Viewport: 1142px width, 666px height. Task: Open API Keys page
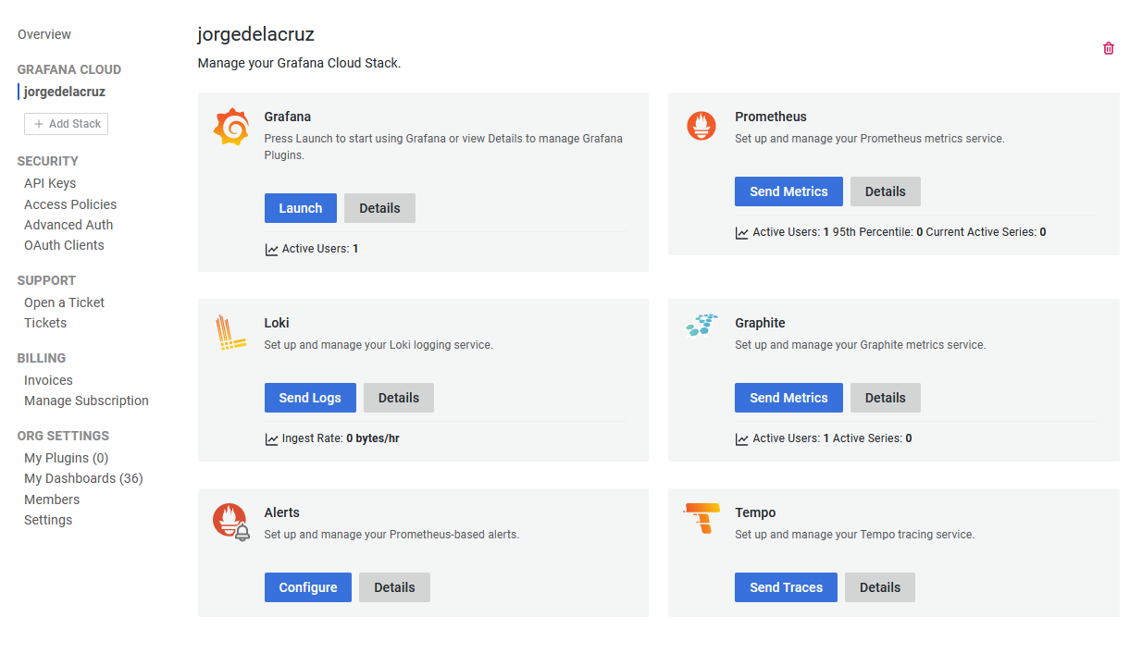[x=50, y=183]
